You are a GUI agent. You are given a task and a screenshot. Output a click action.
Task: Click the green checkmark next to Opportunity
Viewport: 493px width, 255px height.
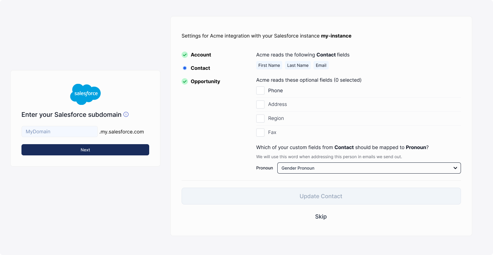(185, 81)
